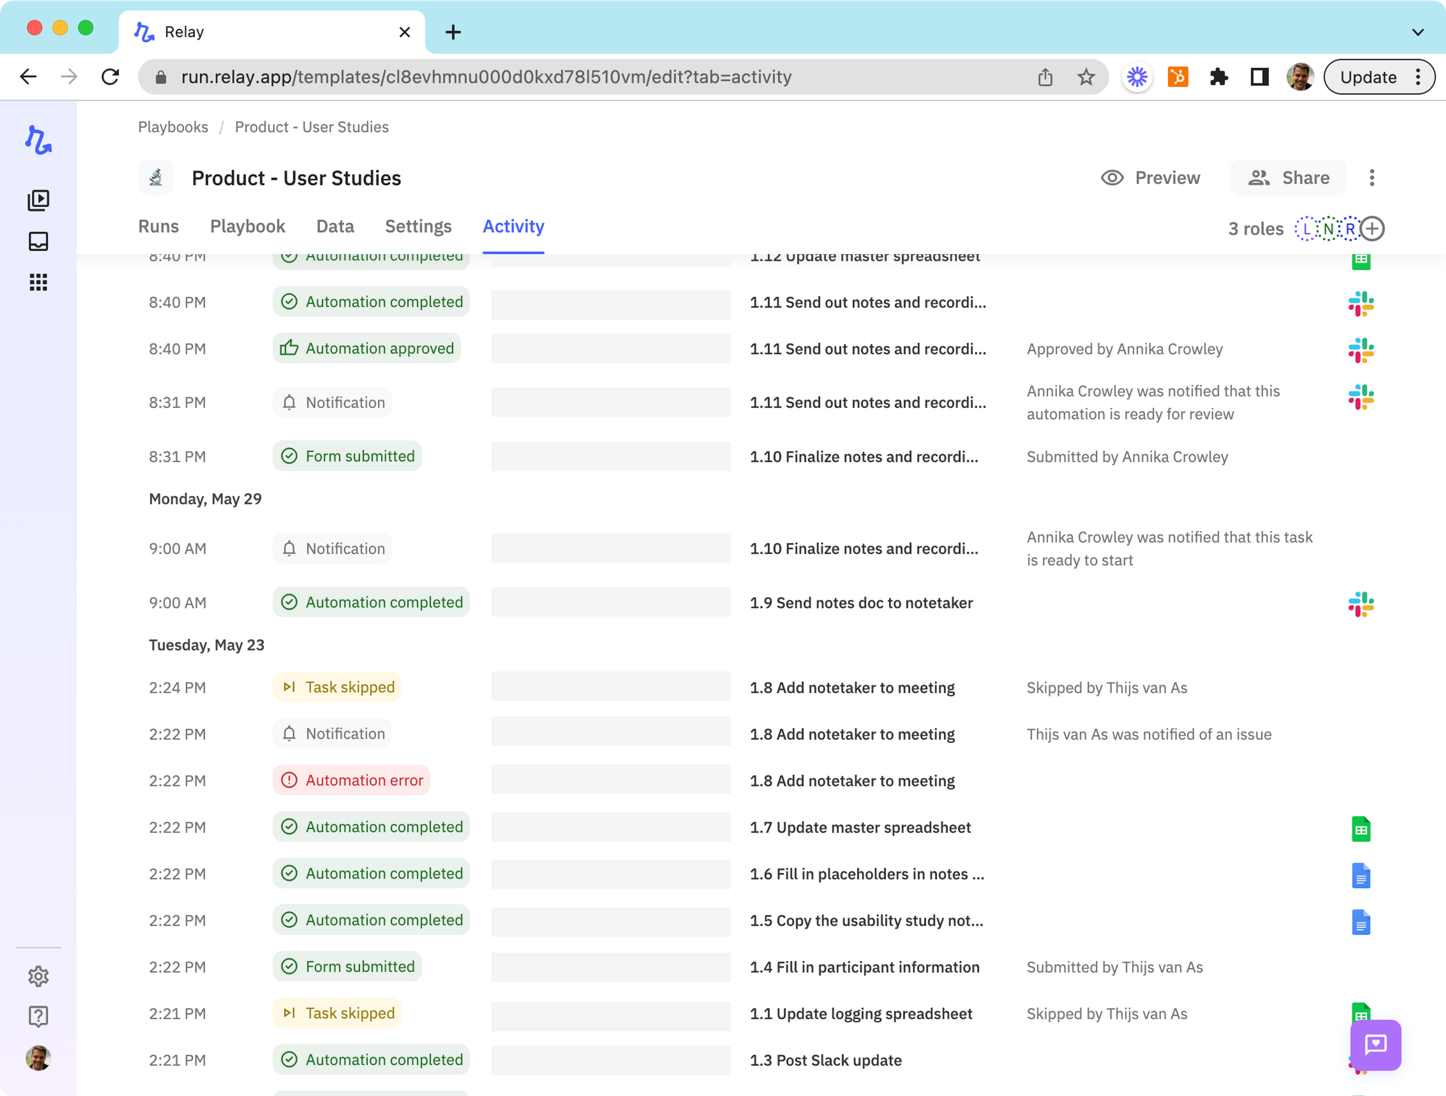This screenshot has width=1446, height=1096.
Task: Click the Google Docs icon on the 1.6 row
Action: (1361, 875)
